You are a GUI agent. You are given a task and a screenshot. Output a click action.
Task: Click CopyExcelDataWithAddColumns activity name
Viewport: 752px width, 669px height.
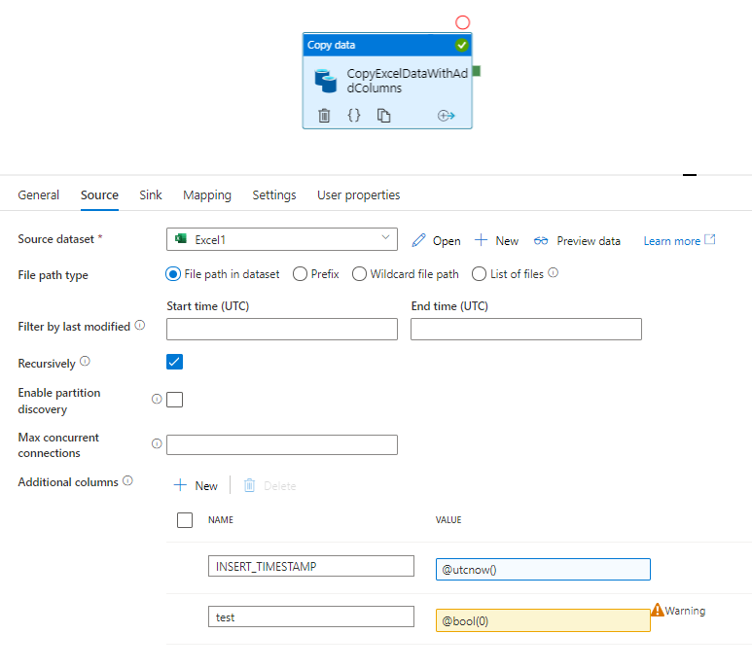click(408, 81)
